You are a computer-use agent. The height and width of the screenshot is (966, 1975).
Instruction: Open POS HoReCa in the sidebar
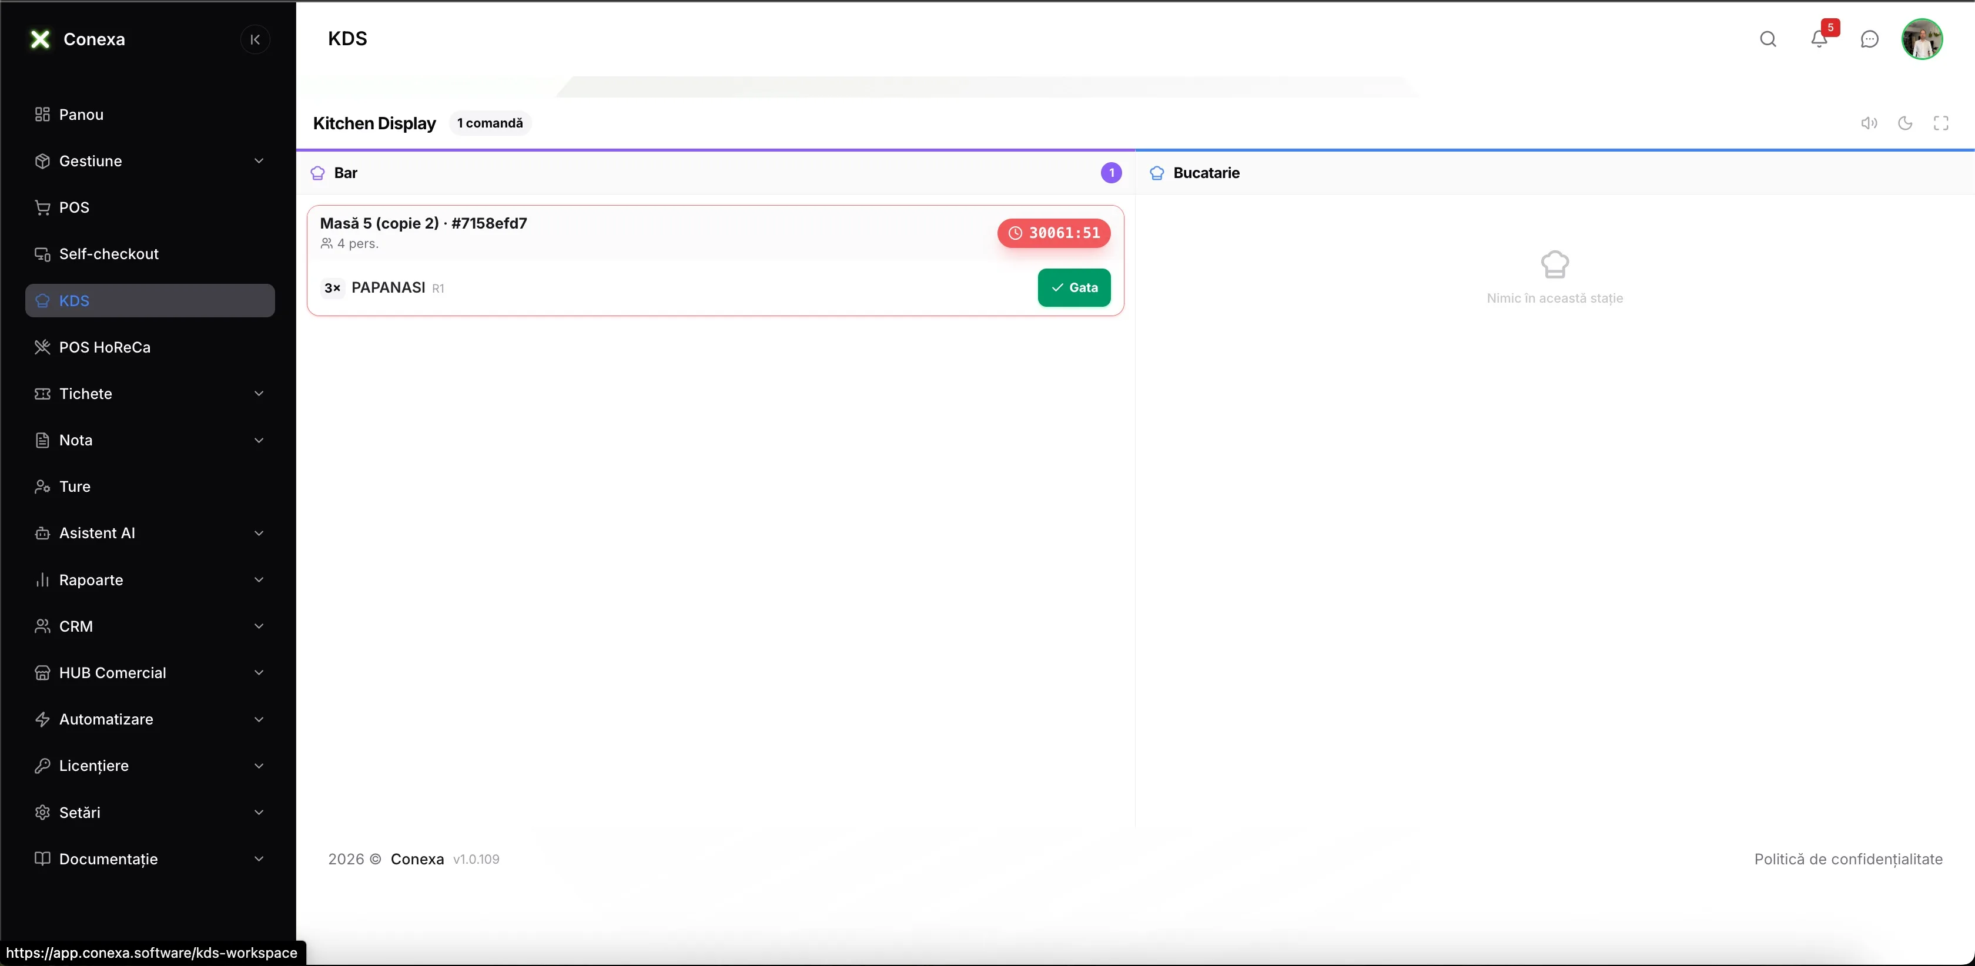150,347
